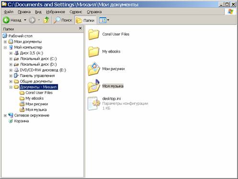Select the Corel User Files folder icon
Screen dimensions: 238x179
(x=93, y=34)
